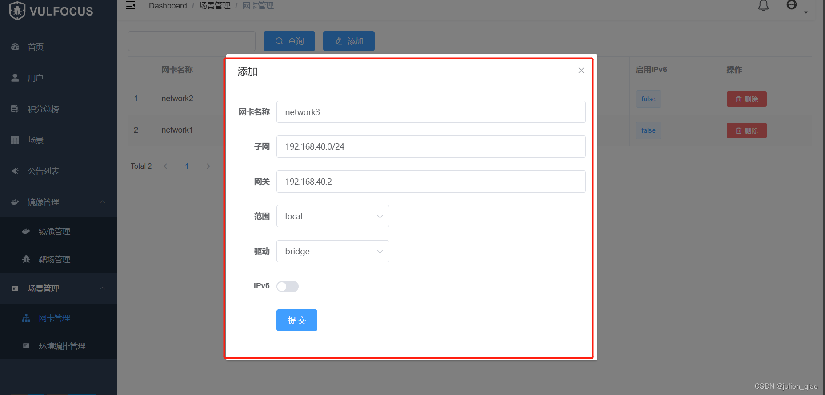This screenshot has height=395, width=825.
Task: Focus the search box beside 查询
Action: 192,41
